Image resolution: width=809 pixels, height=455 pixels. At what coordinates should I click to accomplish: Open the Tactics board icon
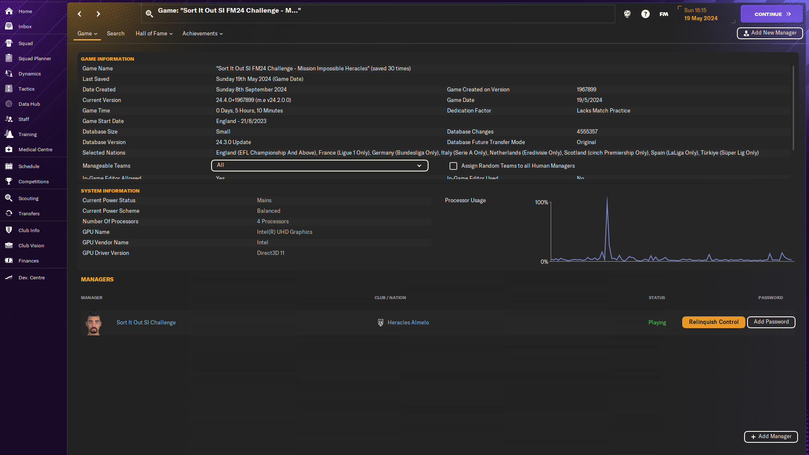9,89
